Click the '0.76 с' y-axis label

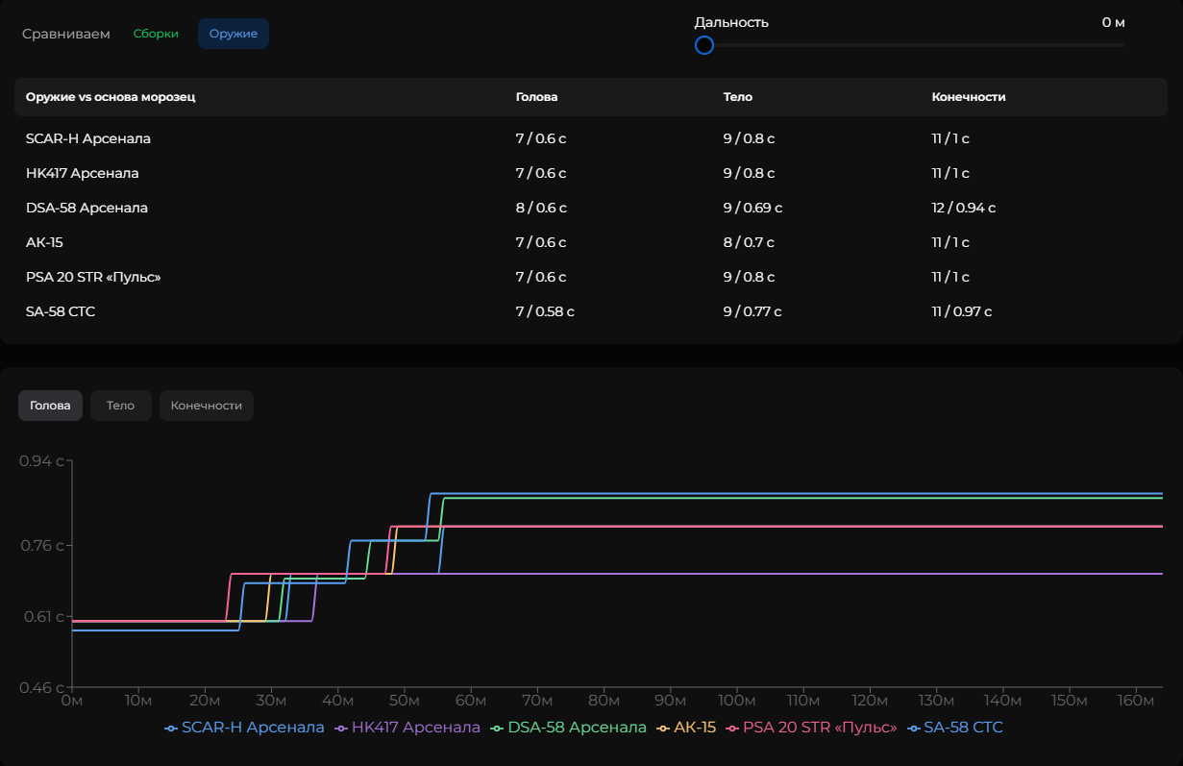(x=41, y=545)
